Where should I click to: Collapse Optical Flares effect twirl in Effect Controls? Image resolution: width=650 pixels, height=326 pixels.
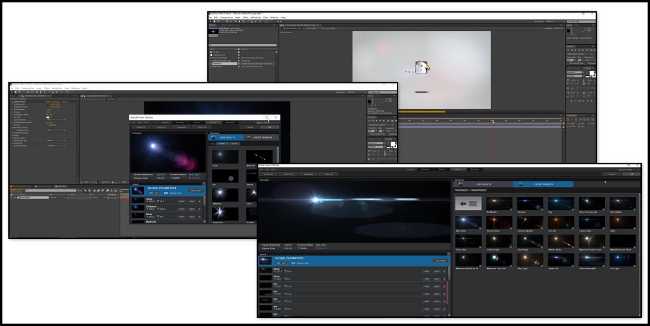click(10, 102)
